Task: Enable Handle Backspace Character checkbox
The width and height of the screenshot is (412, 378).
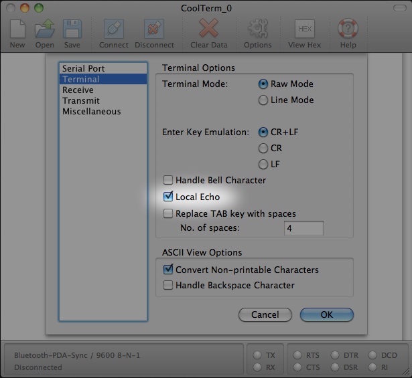Action: point(168,285)
